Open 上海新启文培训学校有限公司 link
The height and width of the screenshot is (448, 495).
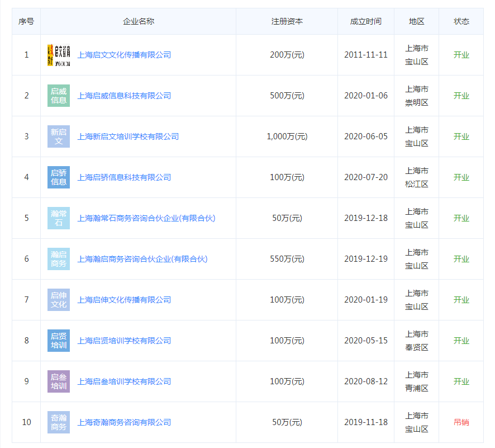click(x=128, y=136)
